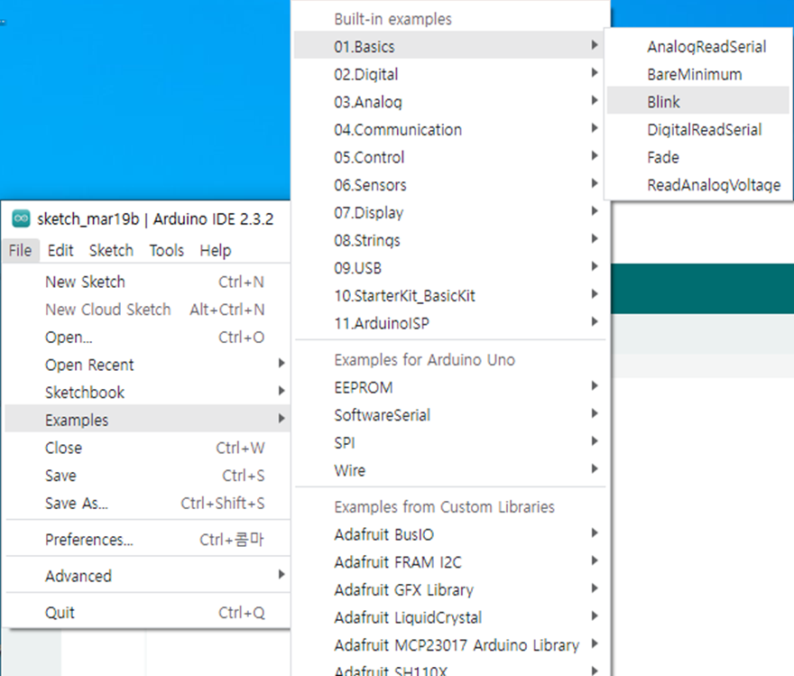The width and height of the screenshot is (794, 676).
Task: Open the File menu
Action: point(20,250)
